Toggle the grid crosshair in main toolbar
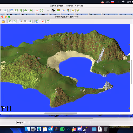The height and width of the screenshot is (133, 133). click(48, 10)
